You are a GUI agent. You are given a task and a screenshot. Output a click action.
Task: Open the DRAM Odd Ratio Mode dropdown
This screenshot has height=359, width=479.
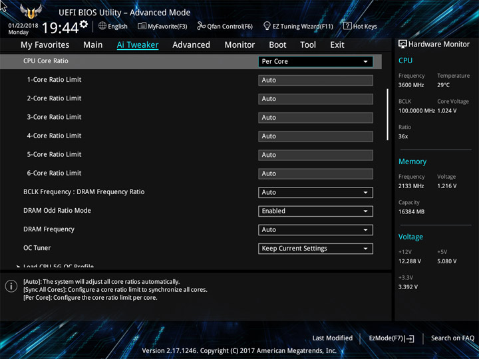click(315, 211)
